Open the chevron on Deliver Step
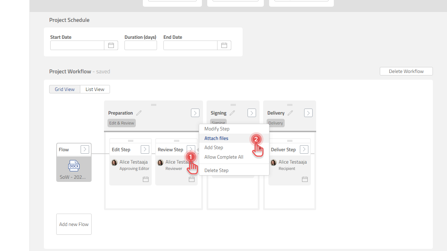The width and height of the screenshot is (447, 251). 303,149
